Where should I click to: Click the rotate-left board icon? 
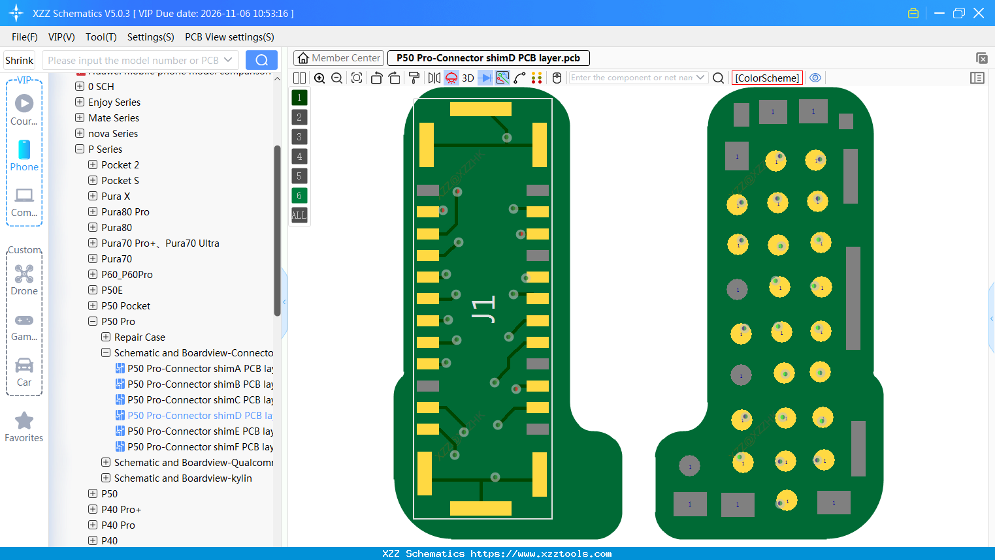point(377,78)
